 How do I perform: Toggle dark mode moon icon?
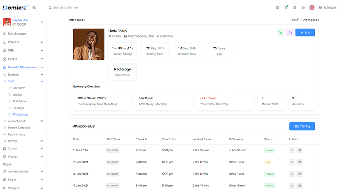pyautogui.click(x=303, y=7)
